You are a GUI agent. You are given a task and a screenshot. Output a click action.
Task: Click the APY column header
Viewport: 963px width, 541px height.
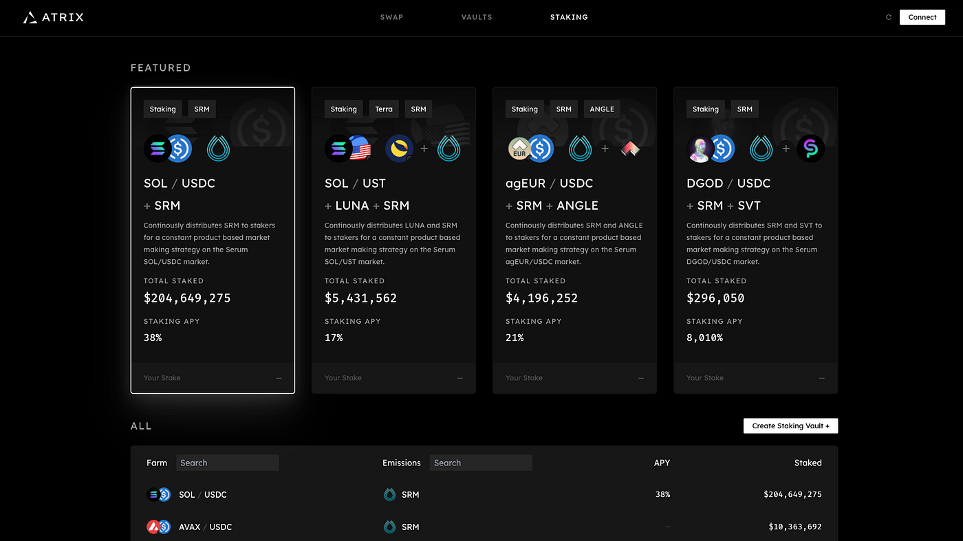[662, 463]
